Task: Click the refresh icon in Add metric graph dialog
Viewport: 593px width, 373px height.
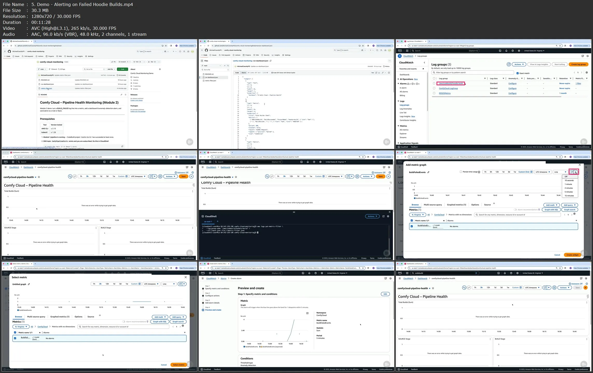Action: [572, 172]
